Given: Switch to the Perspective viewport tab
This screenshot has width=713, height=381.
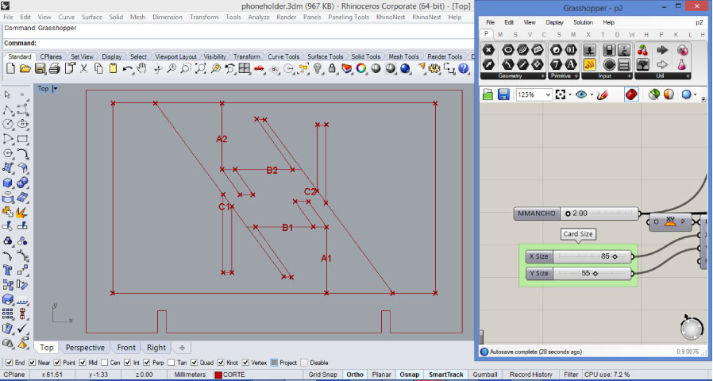Looking at the screenshot, I should pyautogui.click(x=85, y=348).
